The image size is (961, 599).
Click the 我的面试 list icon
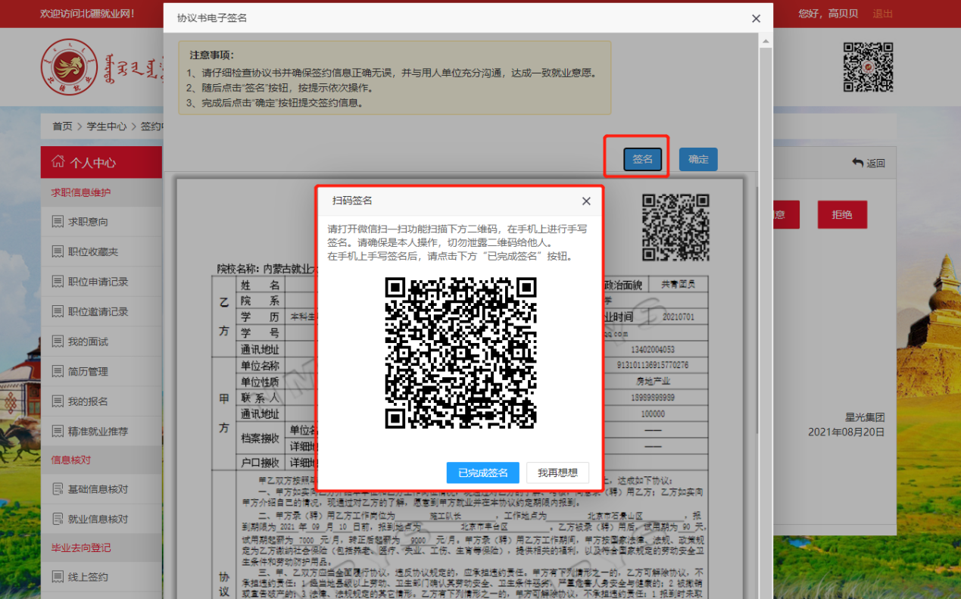(58, 342)
